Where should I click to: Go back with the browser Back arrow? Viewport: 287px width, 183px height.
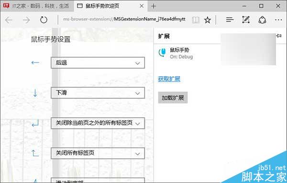(9, 20)
